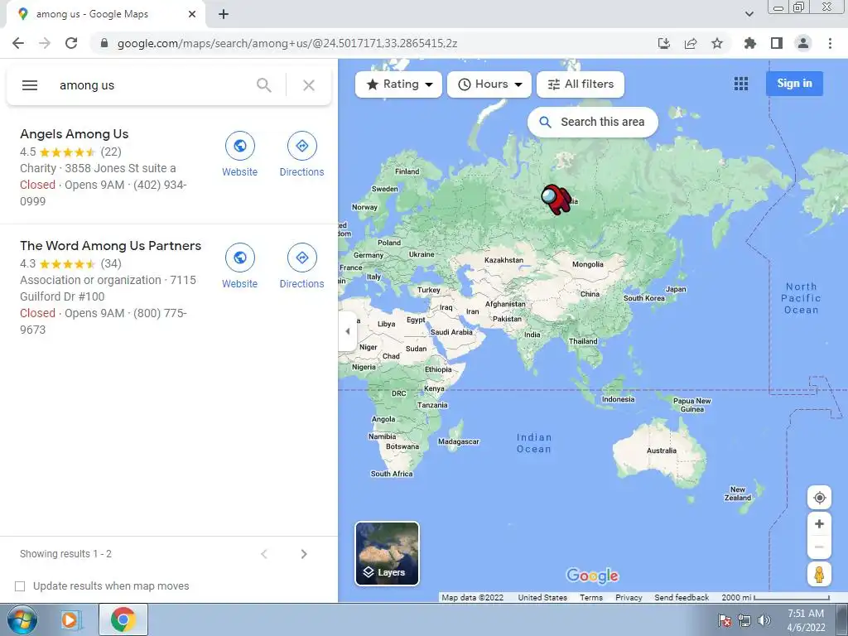Get Directions to Angels Among Us

pyautogui.click(x=301, y=154)
